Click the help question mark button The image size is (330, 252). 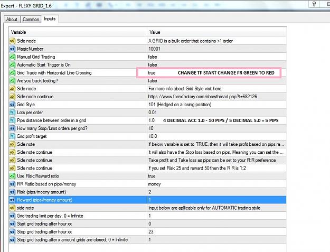coord(314,4)
